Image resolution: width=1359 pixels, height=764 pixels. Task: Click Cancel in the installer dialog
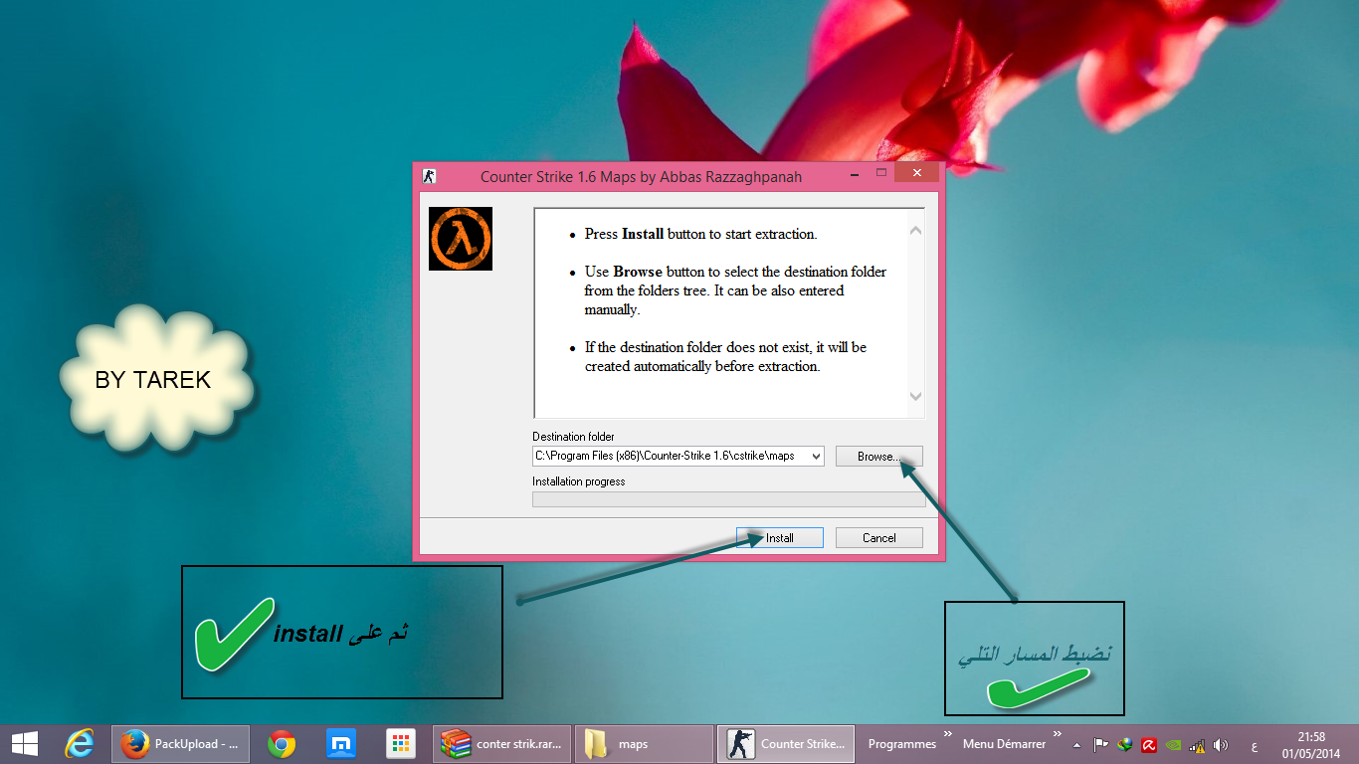[879, 537]
